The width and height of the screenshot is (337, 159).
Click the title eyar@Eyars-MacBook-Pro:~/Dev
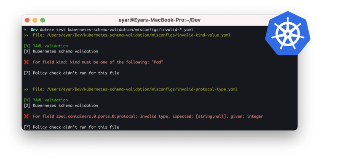160,20
